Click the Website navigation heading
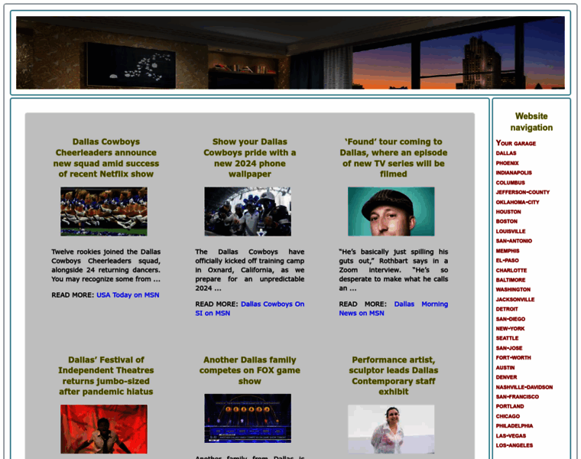Image resolution: width=581 pixels, height=459 pixels. pos(531,122)
